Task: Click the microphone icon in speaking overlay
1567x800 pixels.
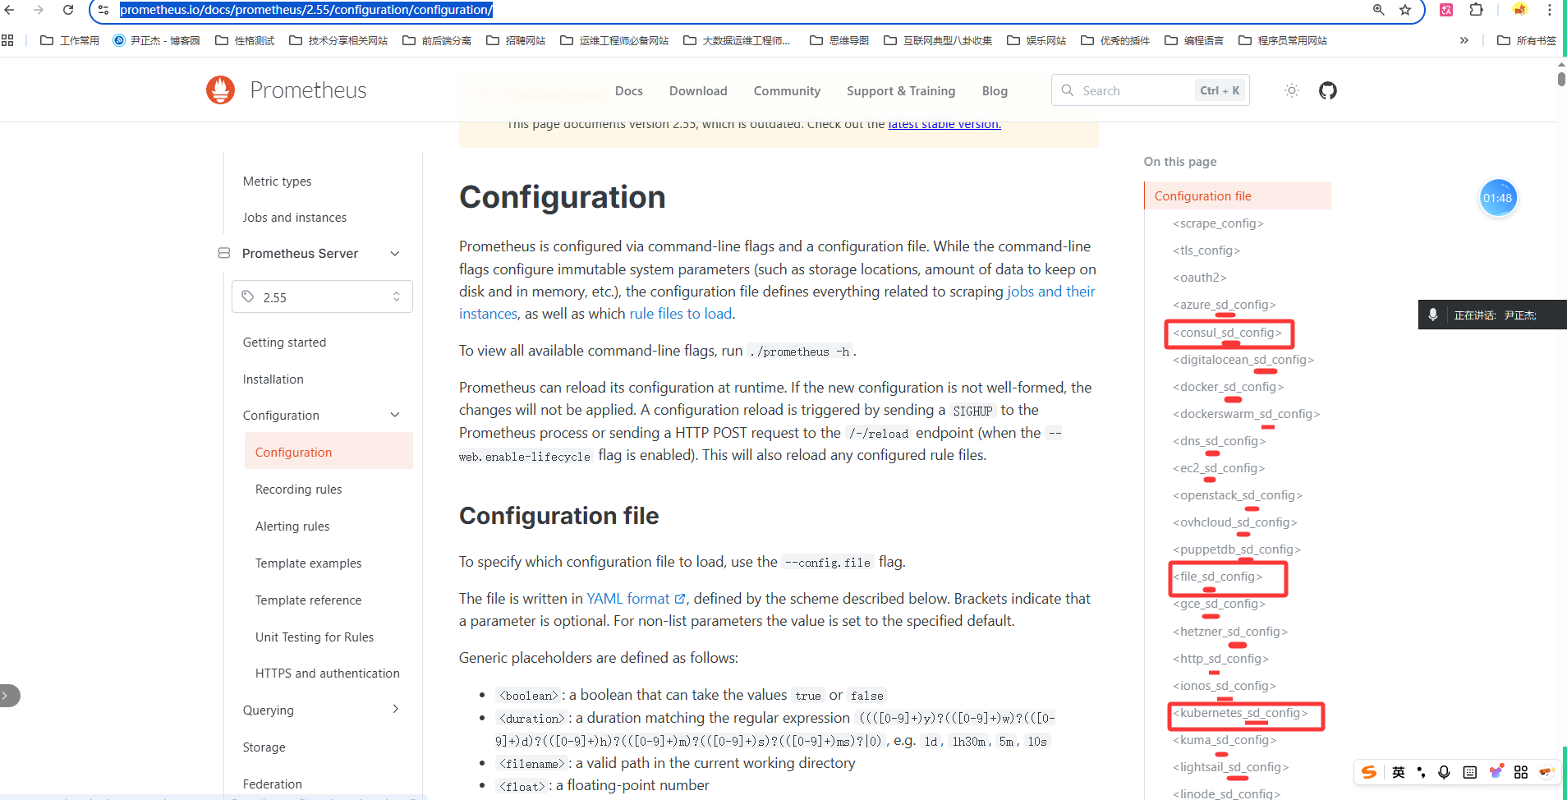Action: pos(1433,315)
